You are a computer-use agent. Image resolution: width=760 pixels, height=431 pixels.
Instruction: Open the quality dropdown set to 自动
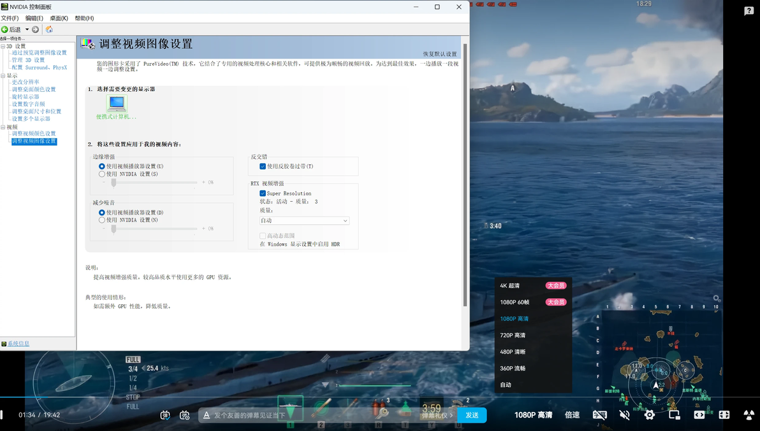point(304,220)
